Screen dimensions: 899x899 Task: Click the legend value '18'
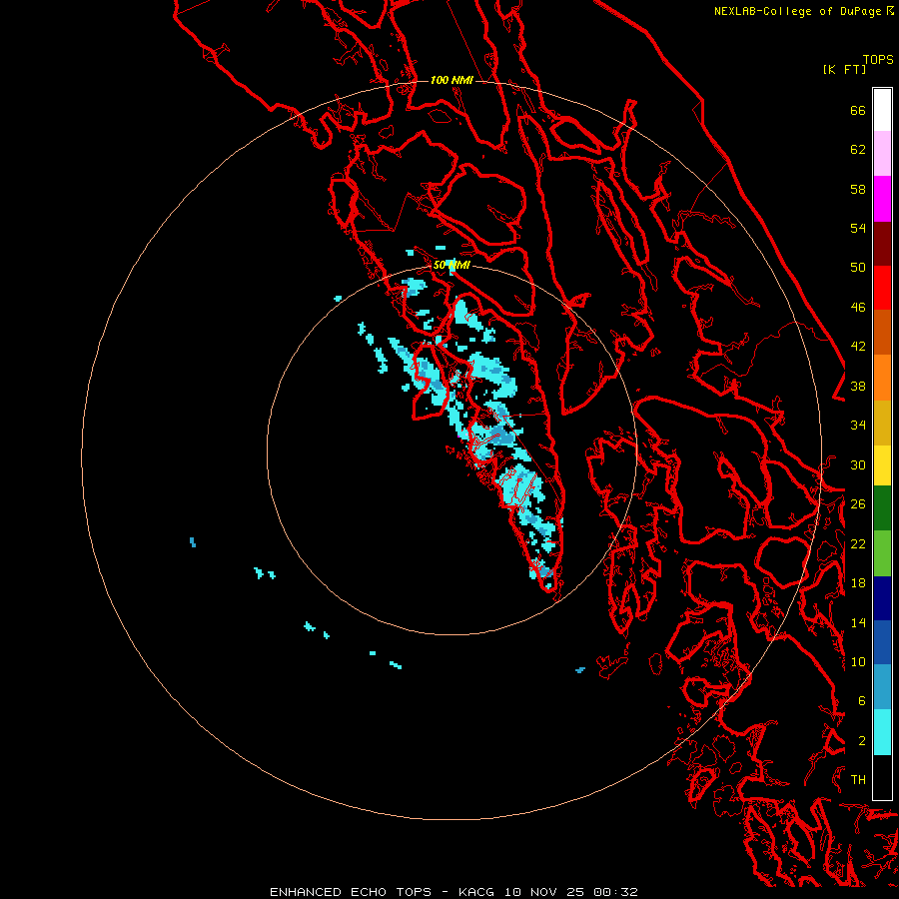pos(858,583)
